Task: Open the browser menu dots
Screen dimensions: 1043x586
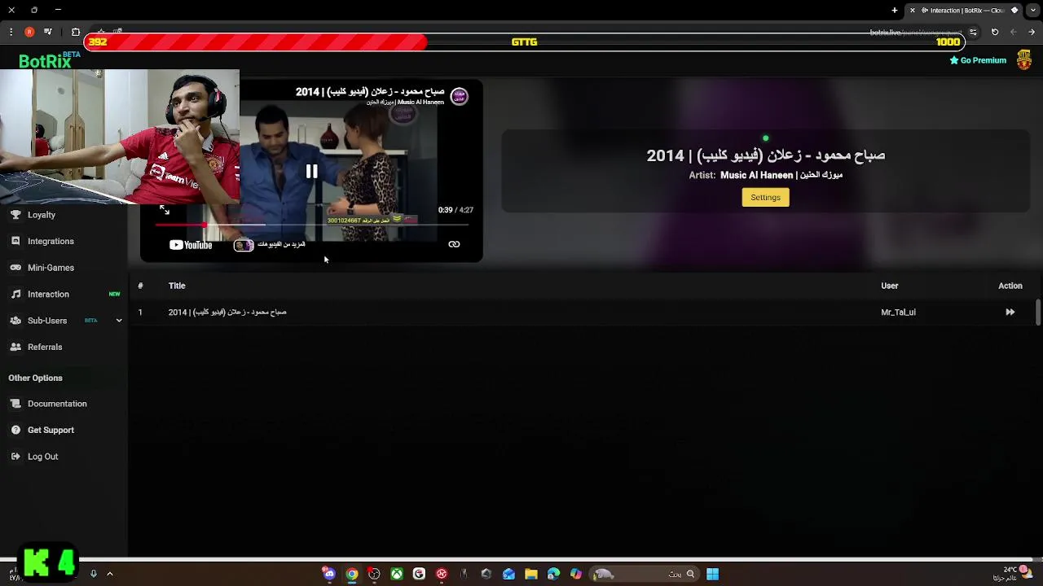Action: click(11, 33)
